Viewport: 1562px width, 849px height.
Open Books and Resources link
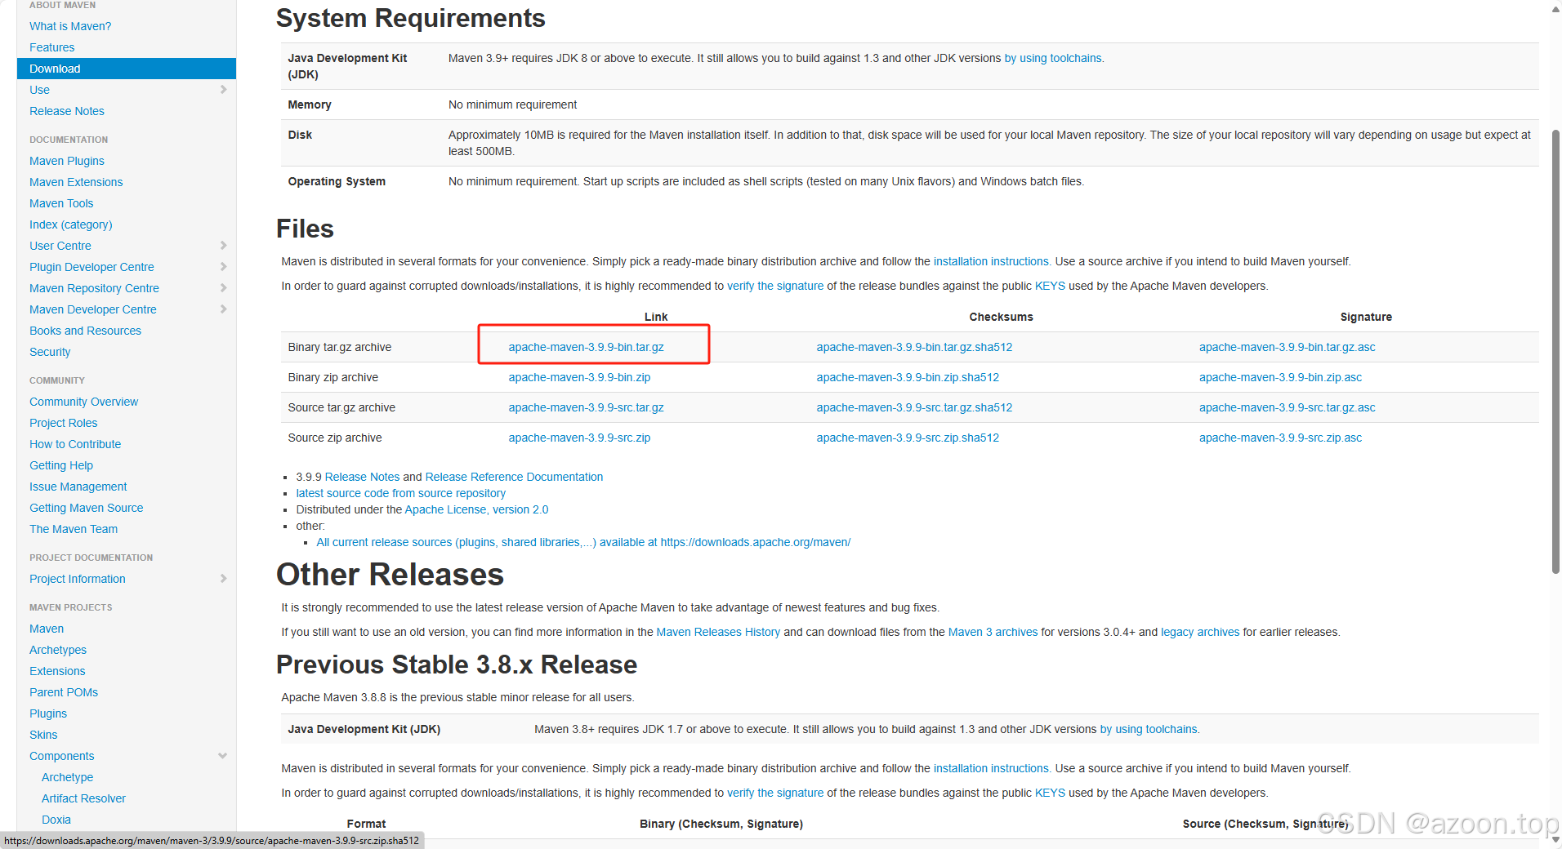pos(85,331)
